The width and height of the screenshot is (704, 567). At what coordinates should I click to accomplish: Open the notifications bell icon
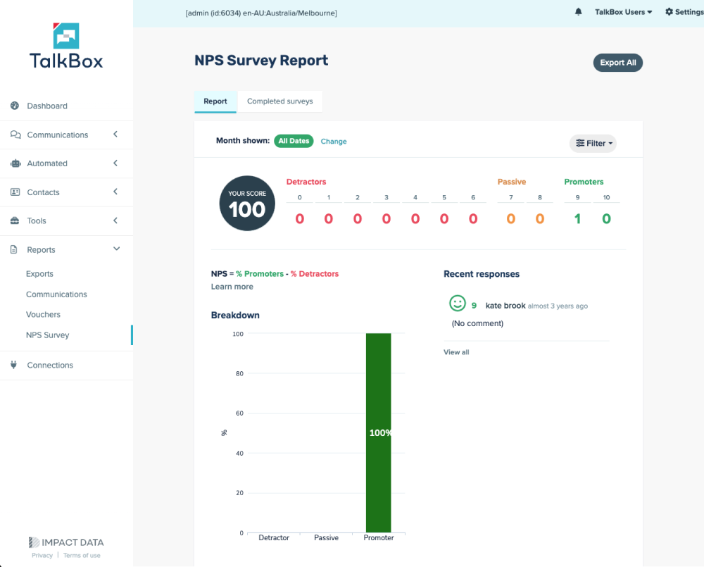(579, 12)
